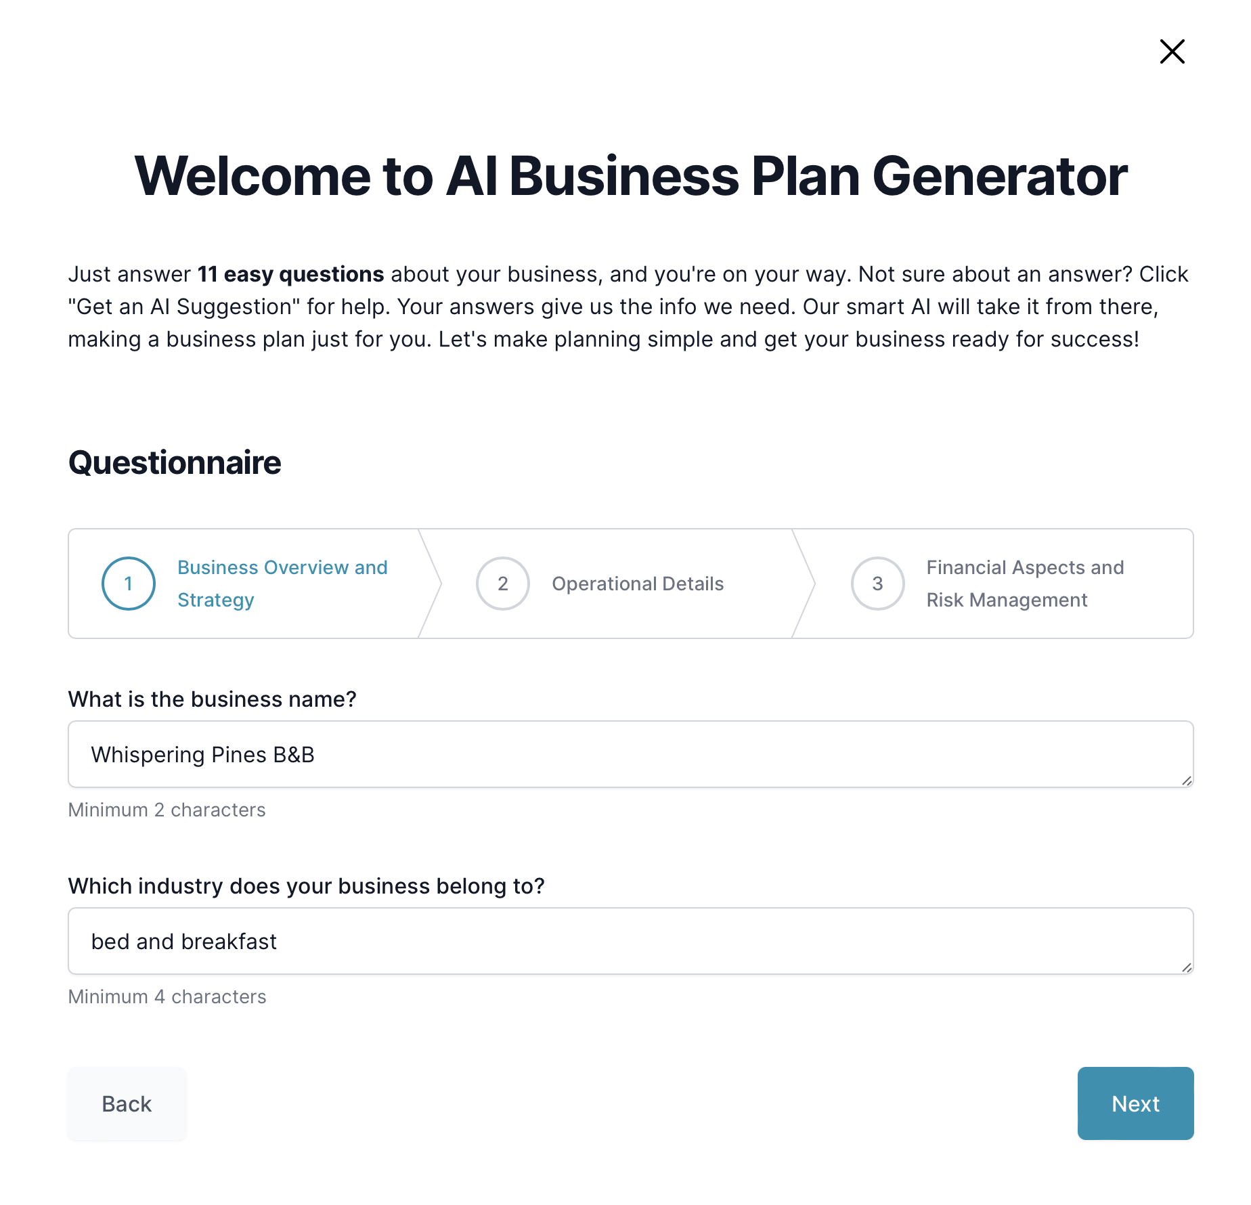Click the "What is the business name?" label
The height and width of the screenshot is (1205, 1251).
coord(212,699)
